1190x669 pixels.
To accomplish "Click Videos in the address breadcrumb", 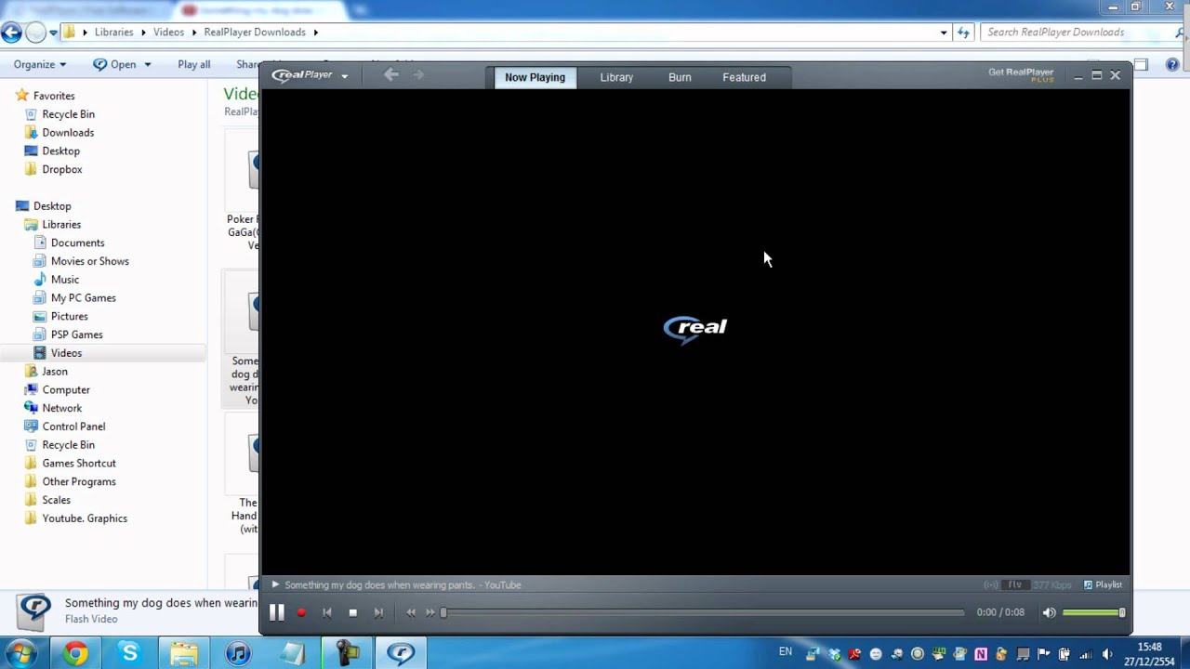I will point(168,32).
